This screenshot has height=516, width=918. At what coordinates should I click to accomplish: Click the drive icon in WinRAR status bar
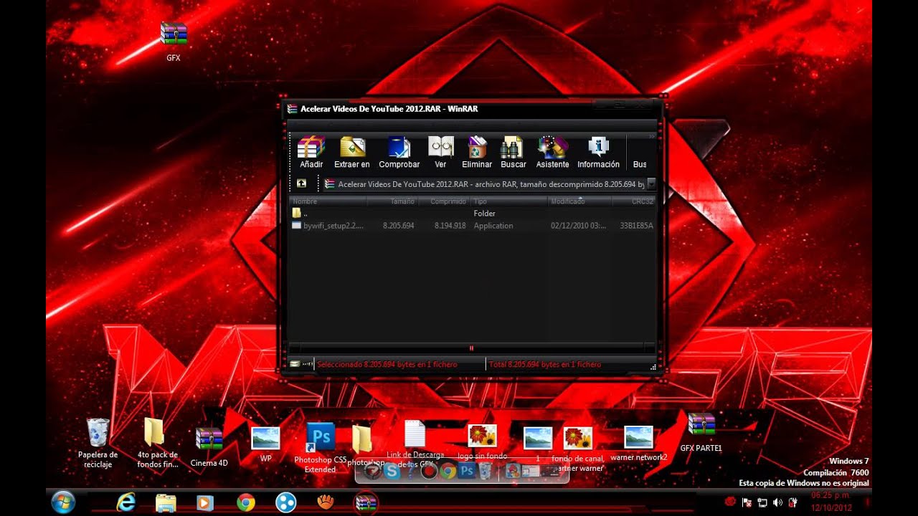(x=295, y=364)
